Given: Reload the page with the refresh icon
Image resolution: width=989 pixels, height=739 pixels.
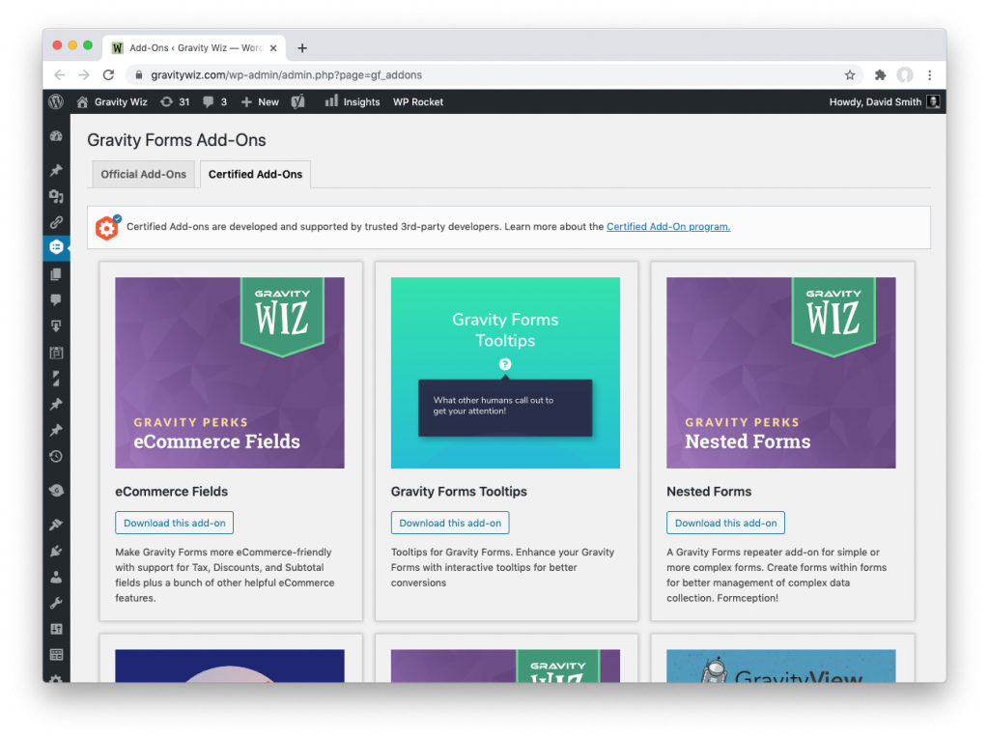Looking at the screenshot, I should [108, 75].
